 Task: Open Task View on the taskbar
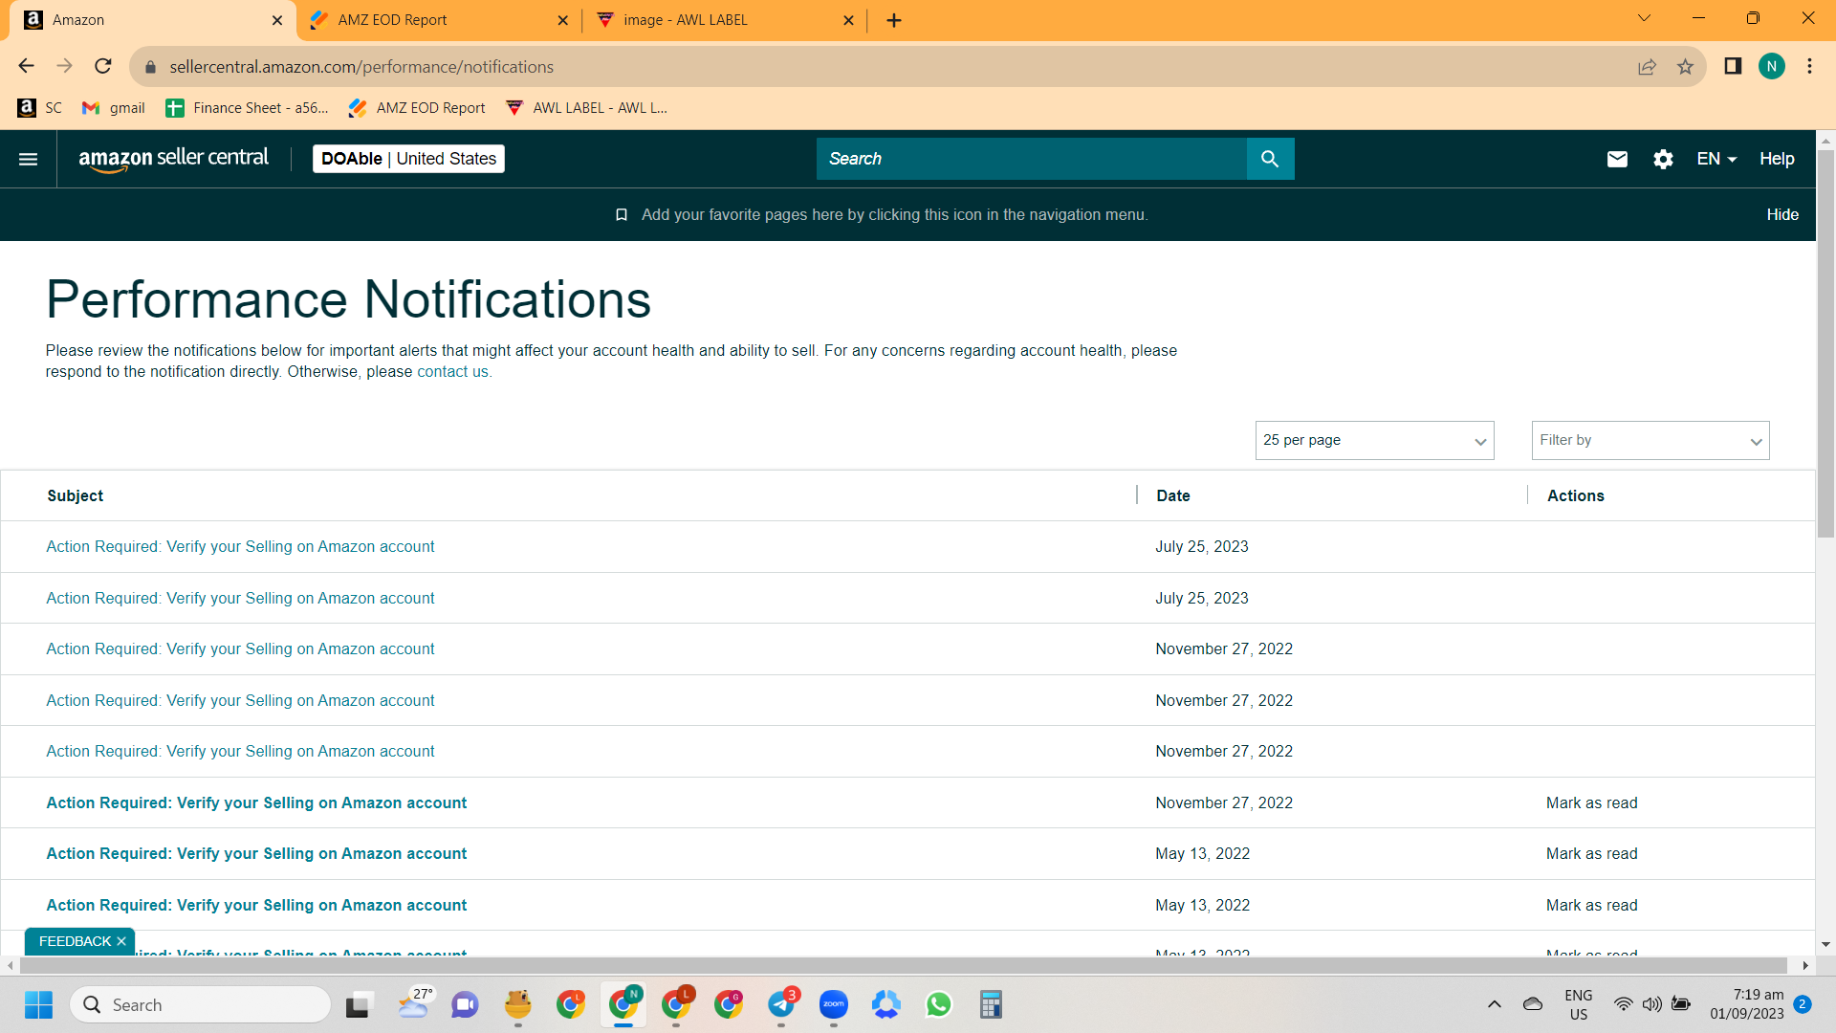click(x=358, y=1004)
